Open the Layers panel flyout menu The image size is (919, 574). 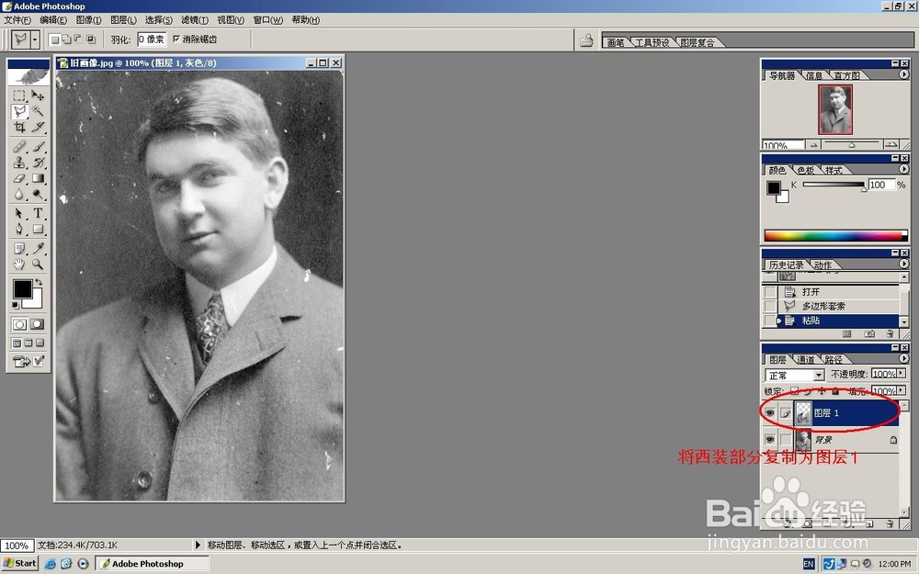[x=903, y=358]
